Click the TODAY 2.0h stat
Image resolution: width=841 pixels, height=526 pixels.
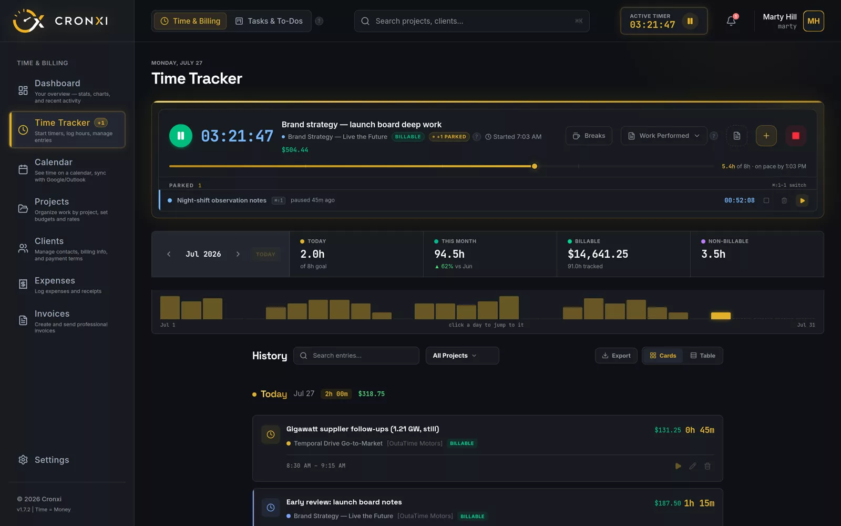point(356,254)
